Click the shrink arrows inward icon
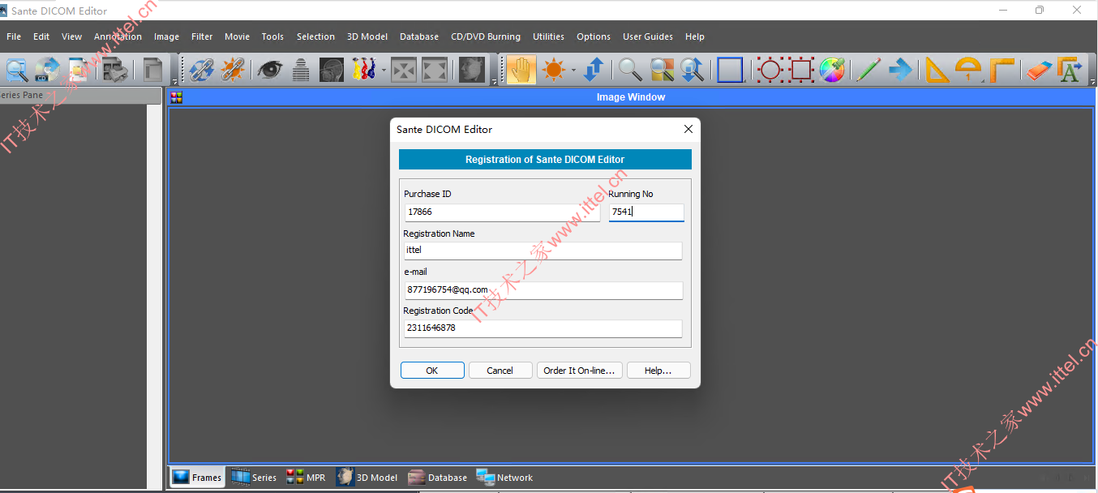Screen dimensions: 1098x493 coord(404,70)
